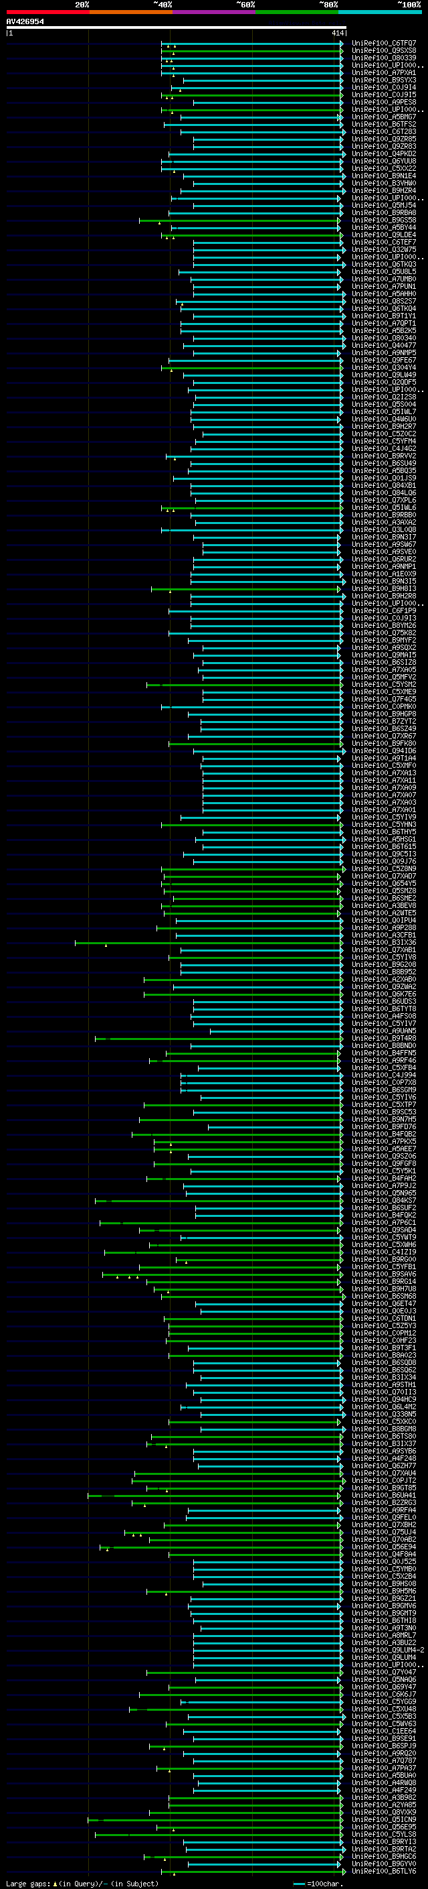This screenshot has height=1889, width=428.
Task: Click the alignment bar for UniRef100_B9FD76
Action: (x=275, y=1126)
